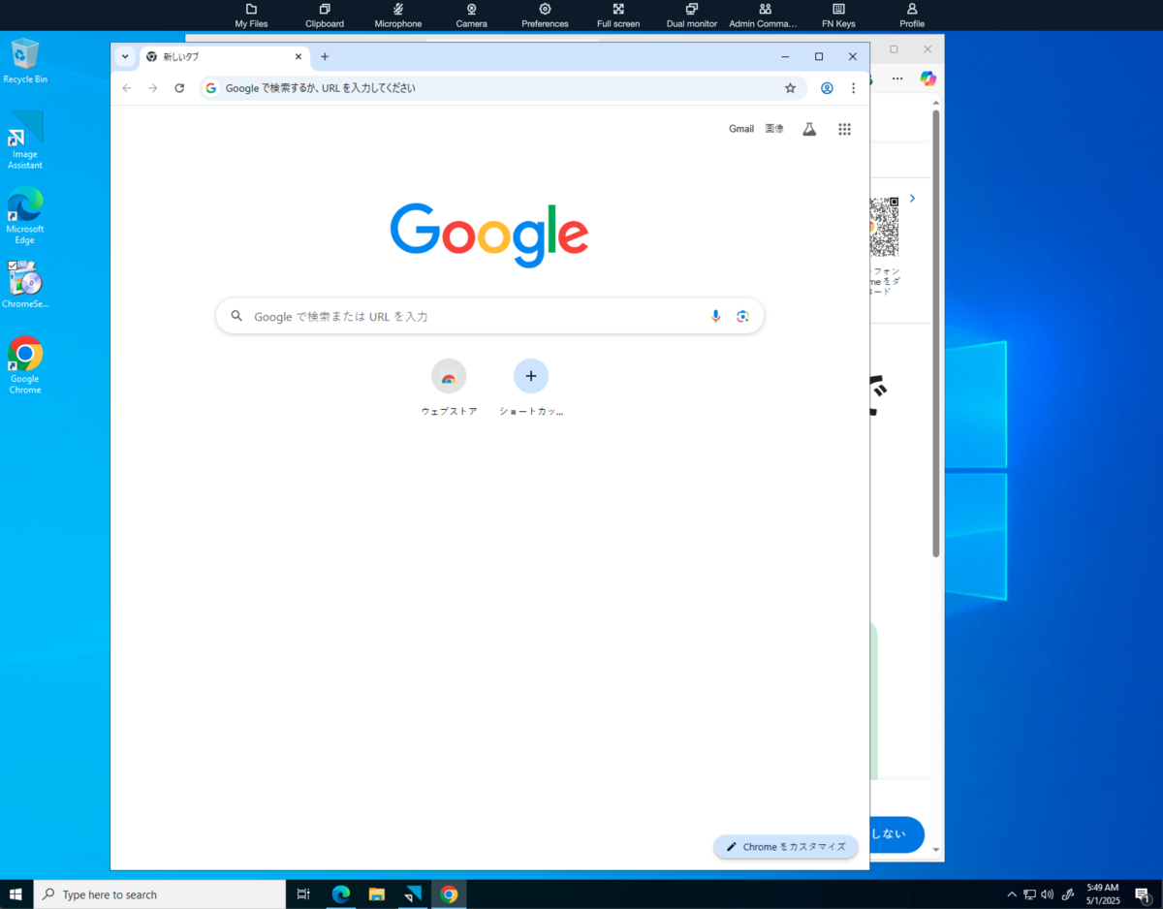Viewport: 1163px width, 909px height.
Task: Search by image with Google Lens icon
Action: click(x=742, y=316)
